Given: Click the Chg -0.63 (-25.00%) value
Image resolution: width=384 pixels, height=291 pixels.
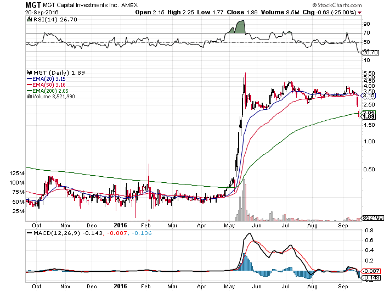Looking at the screenshot, I should 329,12.
